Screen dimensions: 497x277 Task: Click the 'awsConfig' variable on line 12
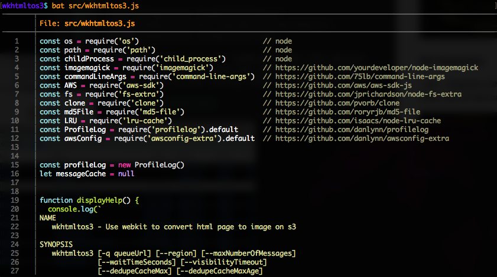(x=83, y=138)
